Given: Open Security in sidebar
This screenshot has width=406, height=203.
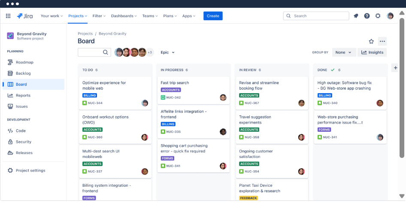Looking at the screenshot, I should pos(33,142).
